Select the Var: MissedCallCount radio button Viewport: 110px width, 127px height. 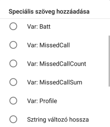(x=13, y=63)
